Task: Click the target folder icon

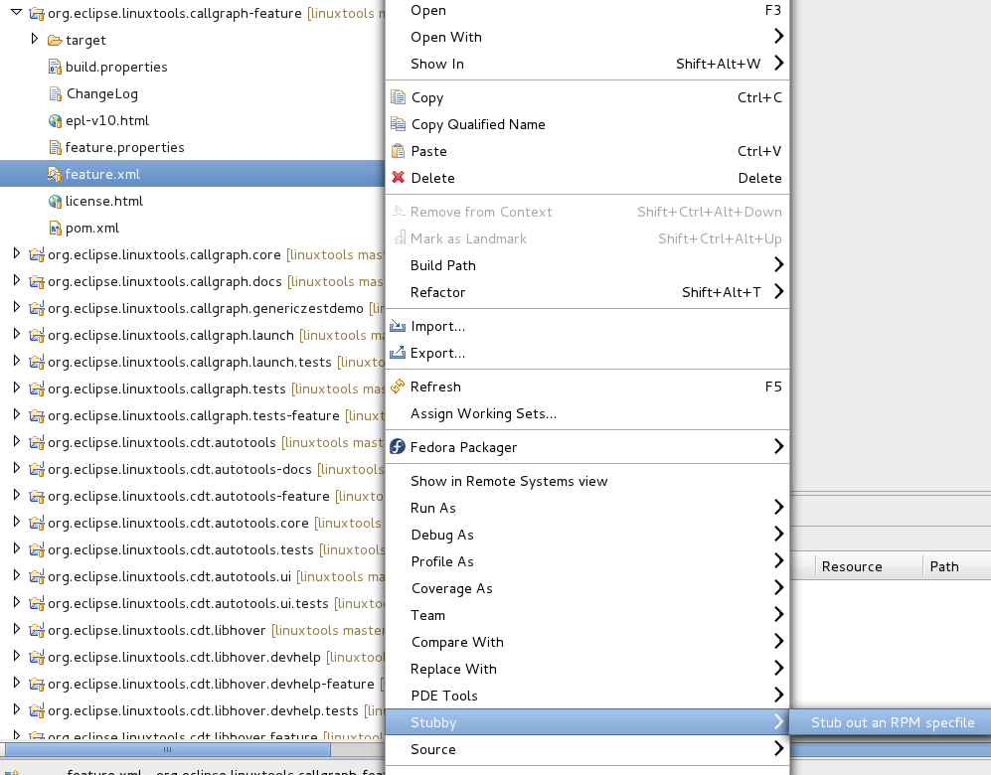Action: (55, 41)
